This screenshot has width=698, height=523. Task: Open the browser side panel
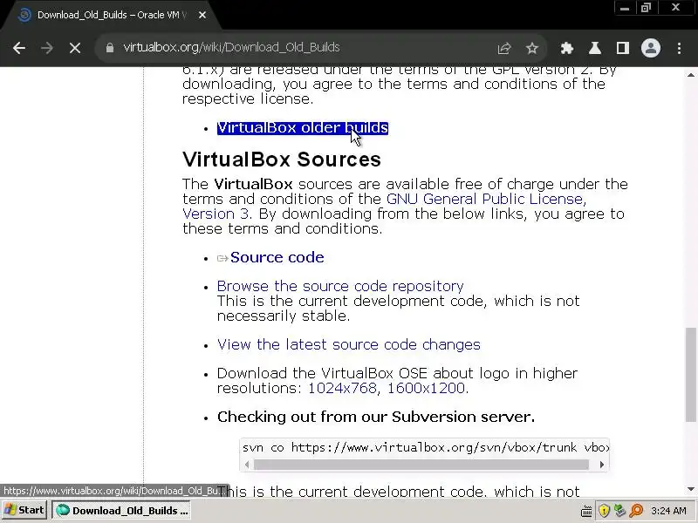(623, 48)
